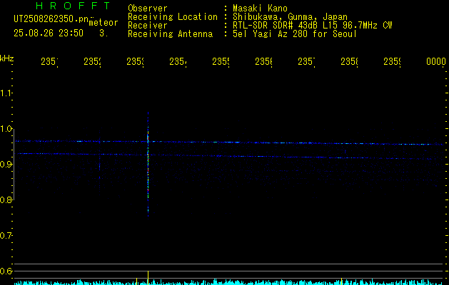This screenshot has width=449, height=285.
Task: Click the 0000 time axis label
Action: pyautogui.click(x=436, y=61)
